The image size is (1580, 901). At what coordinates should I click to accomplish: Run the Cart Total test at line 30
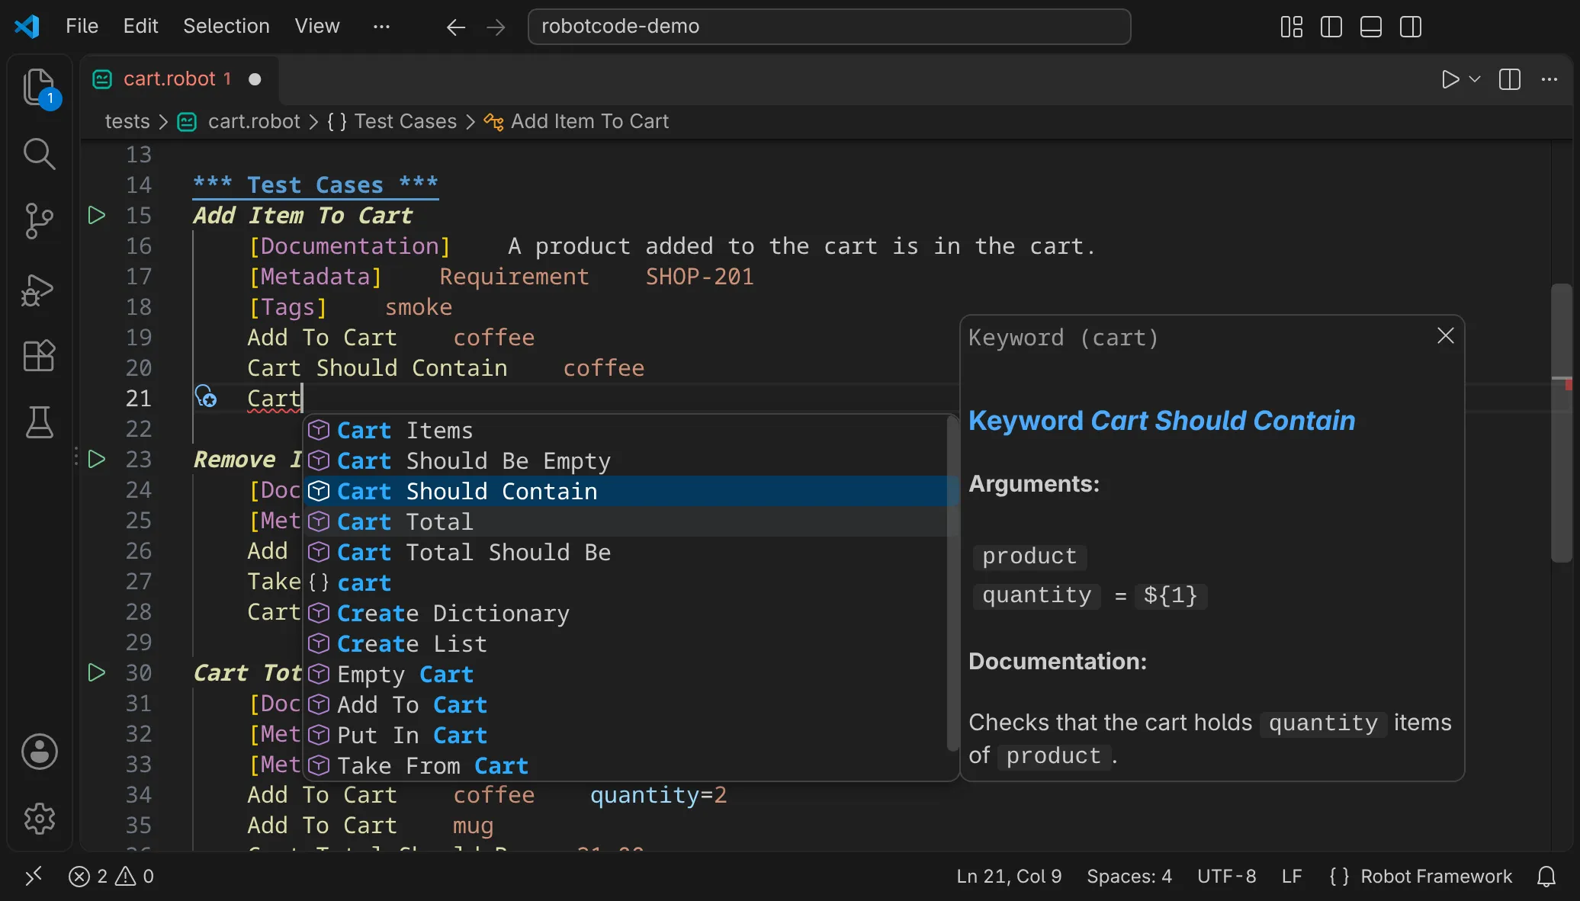pos(97,672)
